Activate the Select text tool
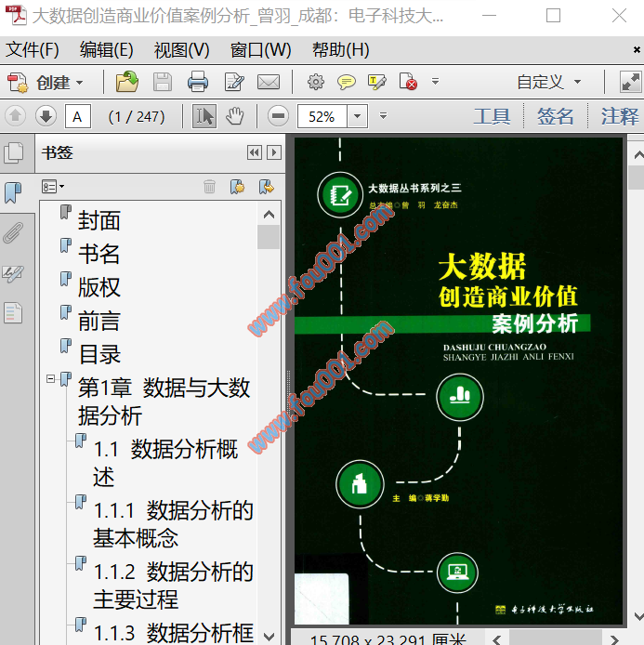This screenshot has height=645, width=644. coord(204,116)
